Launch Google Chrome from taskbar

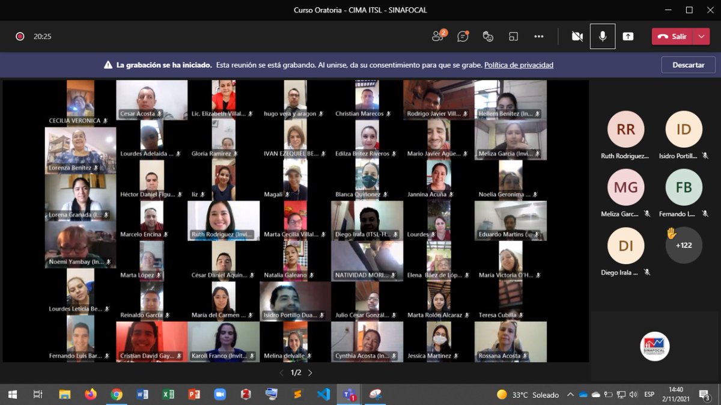pyautogui.click(x=117, y=394)
